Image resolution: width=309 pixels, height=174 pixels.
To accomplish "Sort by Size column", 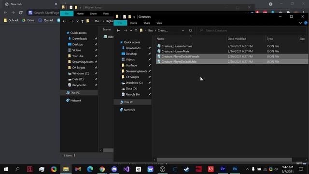I will point(303,39).
